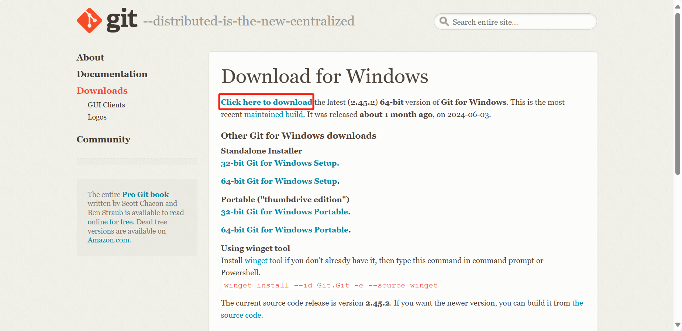
Task: Download 64-bit Git for Windows Portable
Action: 285,230
